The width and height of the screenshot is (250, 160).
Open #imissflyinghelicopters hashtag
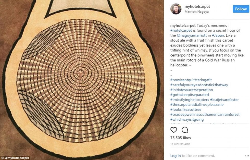click(x=190, y=100)
